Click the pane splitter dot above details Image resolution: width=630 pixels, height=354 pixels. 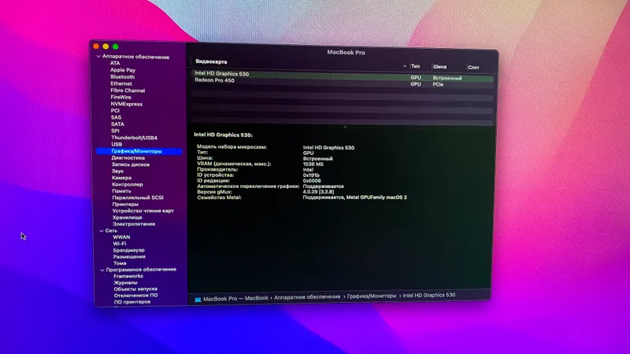click(345, 127)
